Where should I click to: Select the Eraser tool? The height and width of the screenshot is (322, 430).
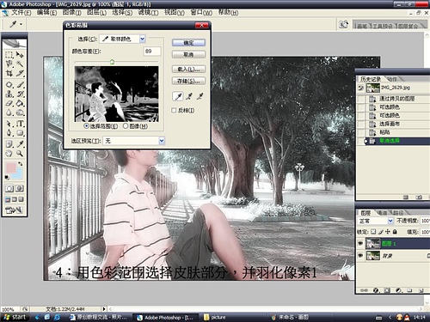tap(9, 103)
